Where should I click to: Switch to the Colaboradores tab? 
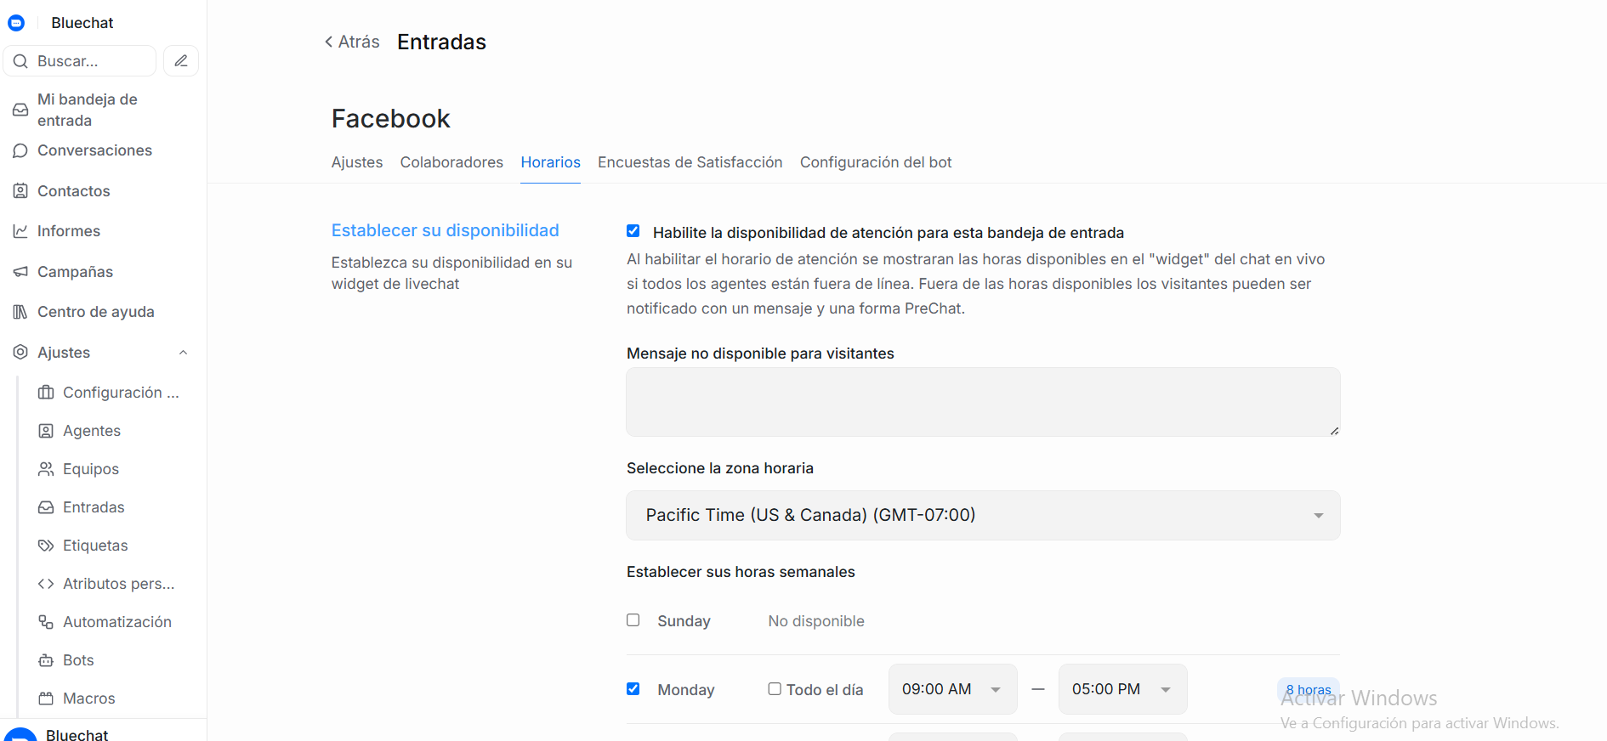(451, 162)
